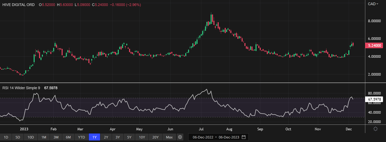
Task: Set the chart period to 1M
Action: [x=44, y=137]
